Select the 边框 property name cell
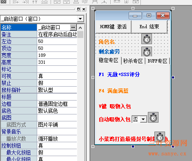This screenshot has height=161, width=192. point(19,104)
